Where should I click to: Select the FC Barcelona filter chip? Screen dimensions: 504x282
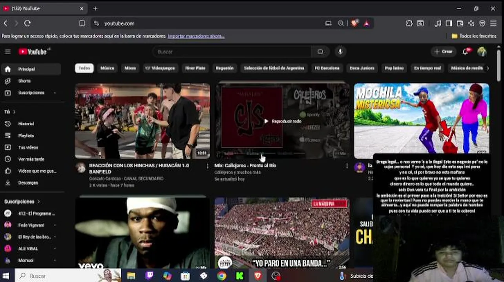(x=327, y=68)
